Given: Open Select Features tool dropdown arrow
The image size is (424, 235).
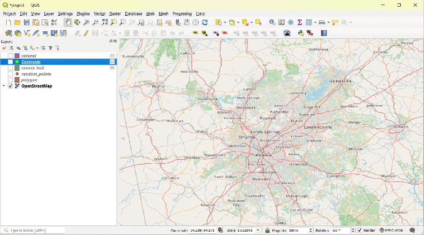Looking at the screenshot, I should [x=225, y=23].
